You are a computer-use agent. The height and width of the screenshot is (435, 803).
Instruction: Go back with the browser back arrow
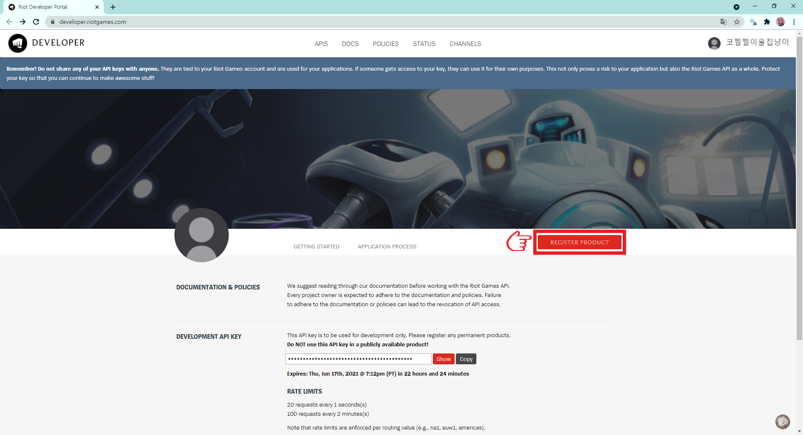point(9,22)
